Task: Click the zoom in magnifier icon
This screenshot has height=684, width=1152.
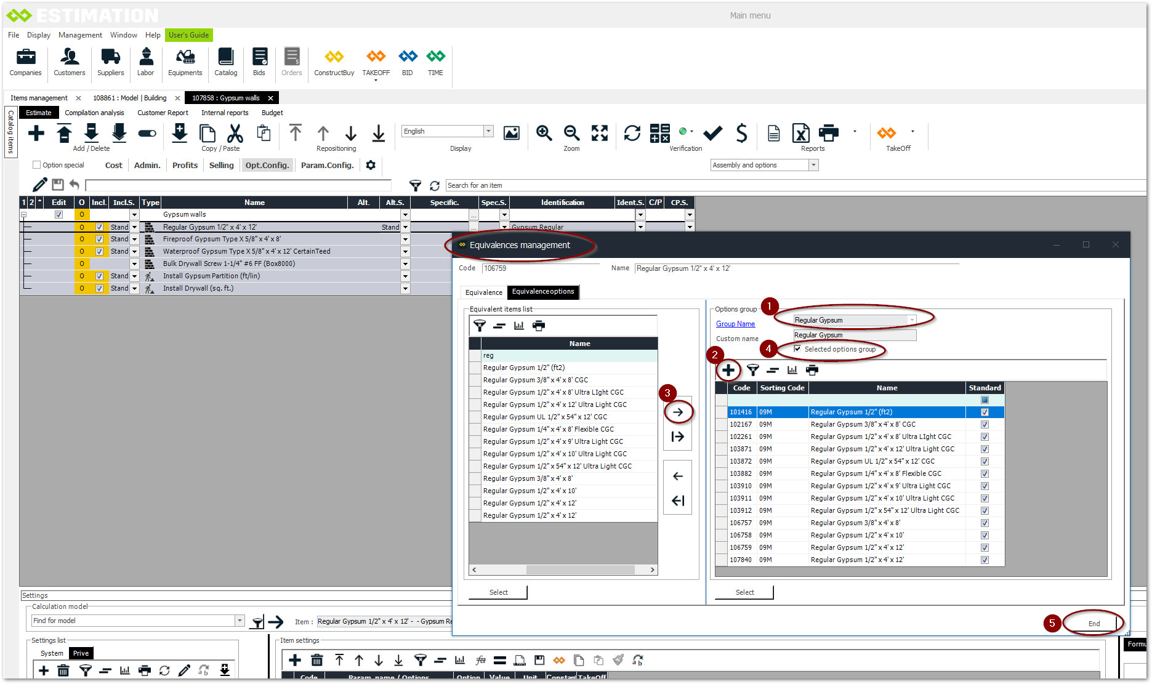Action: coord(544,133)
